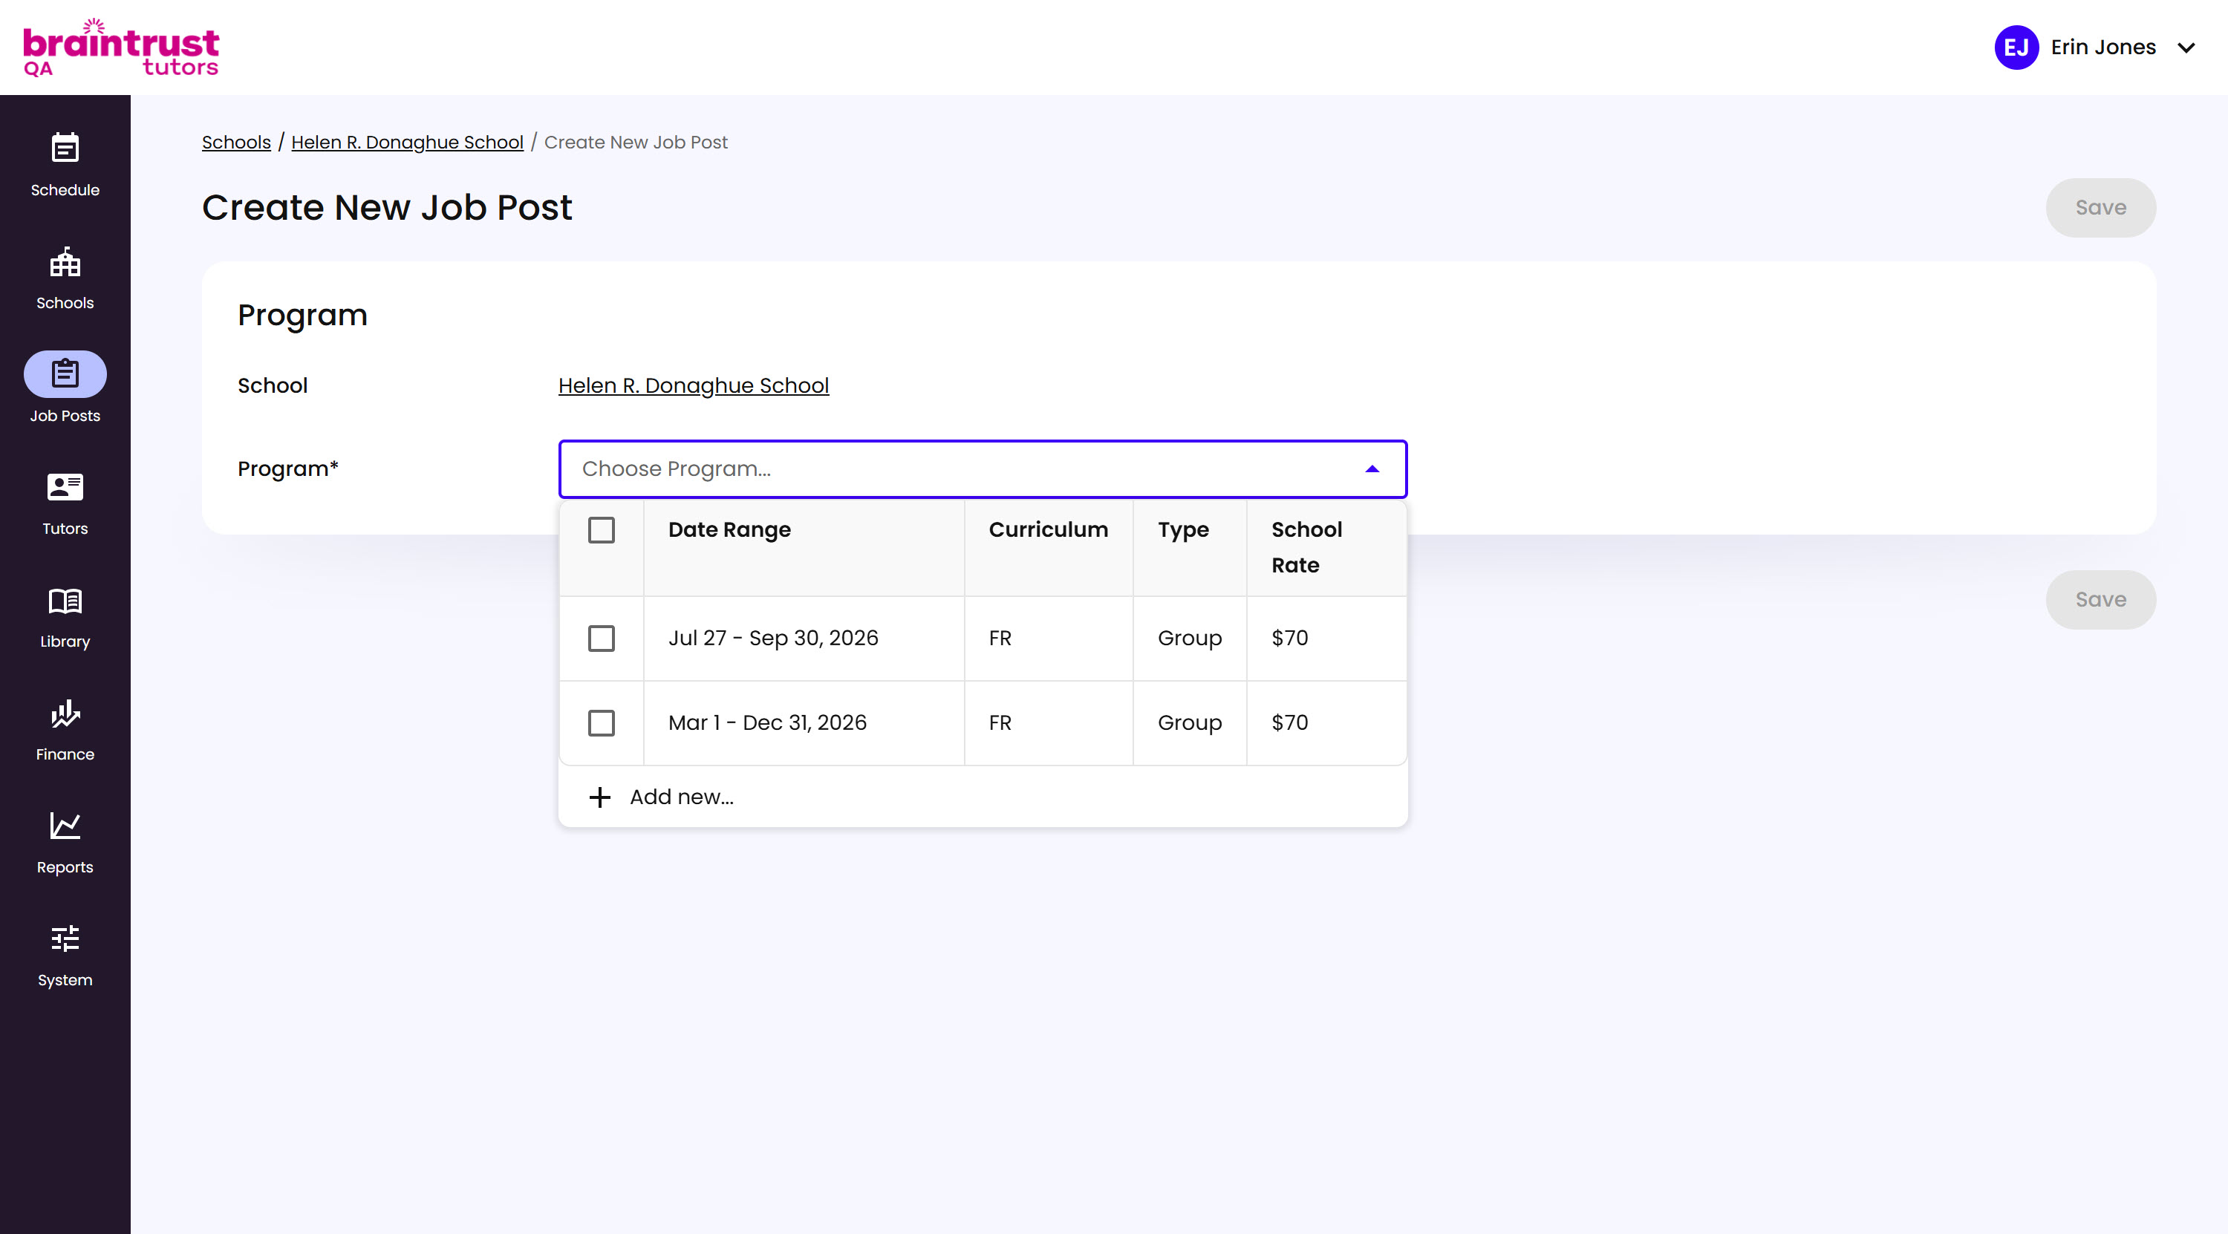Viewport: 2228px width, 1234px height.
Task: Open the Library book icon
Action: click(x=65, y=600)
